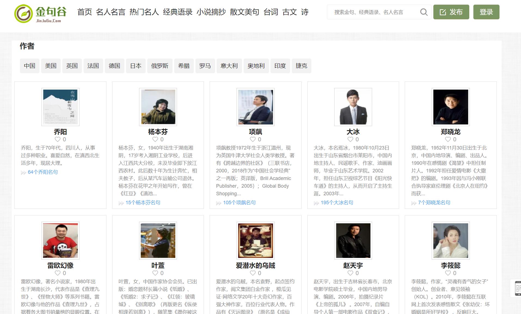Filter authors by 中国
This screenshot has height=314, width=521.
click(x=29, y=66)
